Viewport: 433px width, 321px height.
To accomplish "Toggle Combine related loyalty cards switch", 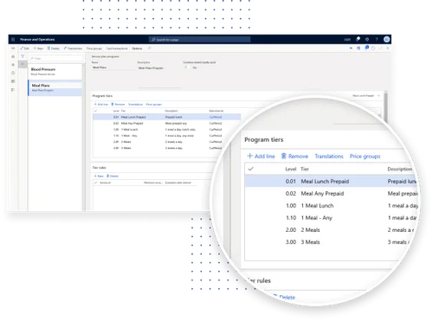I will (x=187, y=67).
